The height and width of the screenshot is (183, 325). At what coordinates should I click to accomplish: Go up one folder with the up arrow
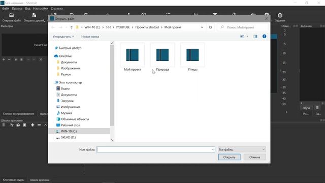[x=72, y=27]
